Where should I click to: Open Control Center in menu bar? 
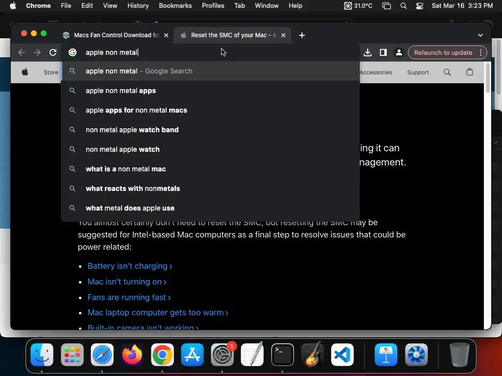[x=420, y=5]
